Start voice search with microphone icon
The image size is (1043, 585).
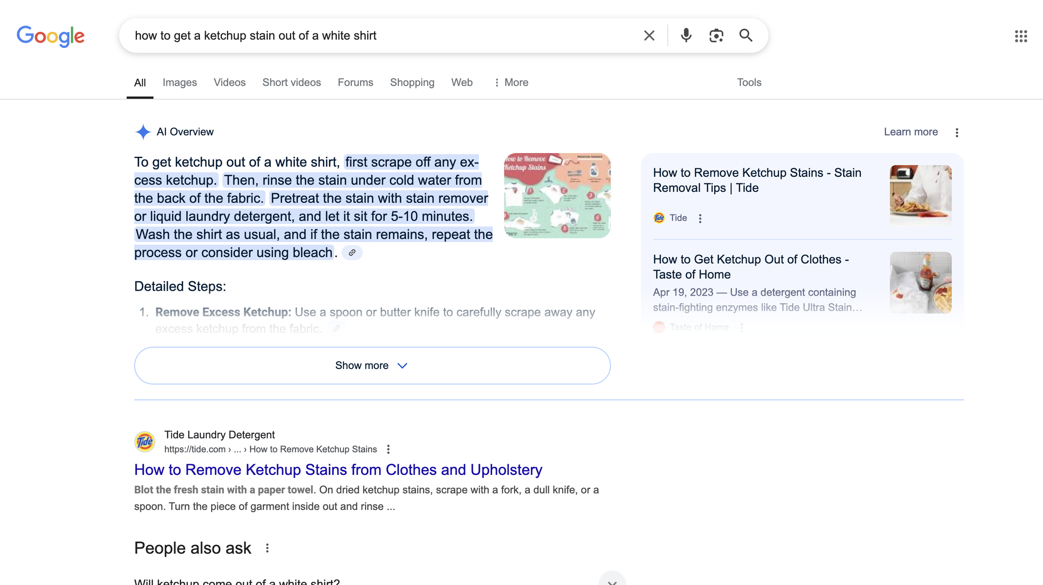tap(685, 35)
